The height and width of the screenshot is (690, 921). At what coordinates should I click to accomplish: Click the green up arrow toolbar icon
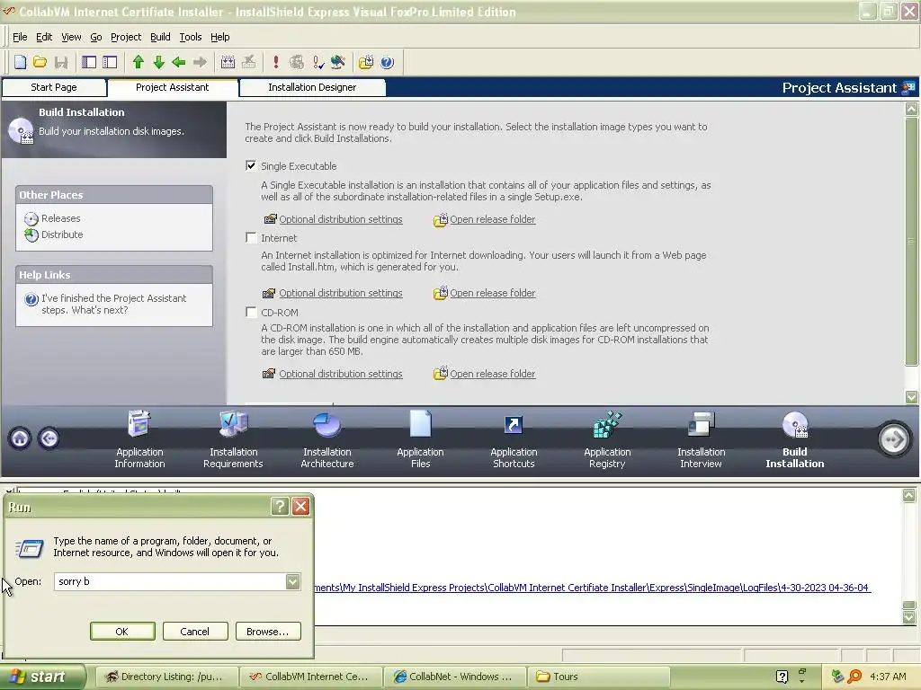coord(139,62)
